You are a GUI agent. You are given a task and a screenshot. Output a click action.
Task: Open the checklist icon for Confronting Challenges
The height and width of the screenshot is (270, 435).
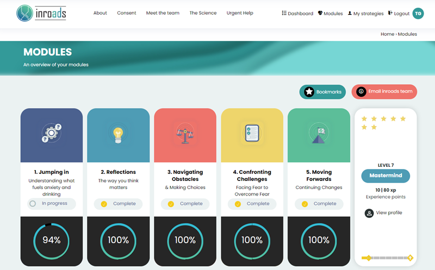pyautogui.click(x=252, y=133)
